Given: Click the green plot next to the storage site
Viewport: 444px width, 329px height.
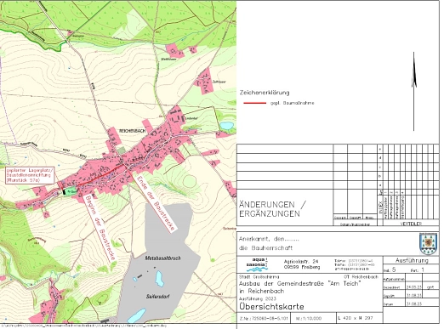Looking at the screenshot, I should 71,190.
